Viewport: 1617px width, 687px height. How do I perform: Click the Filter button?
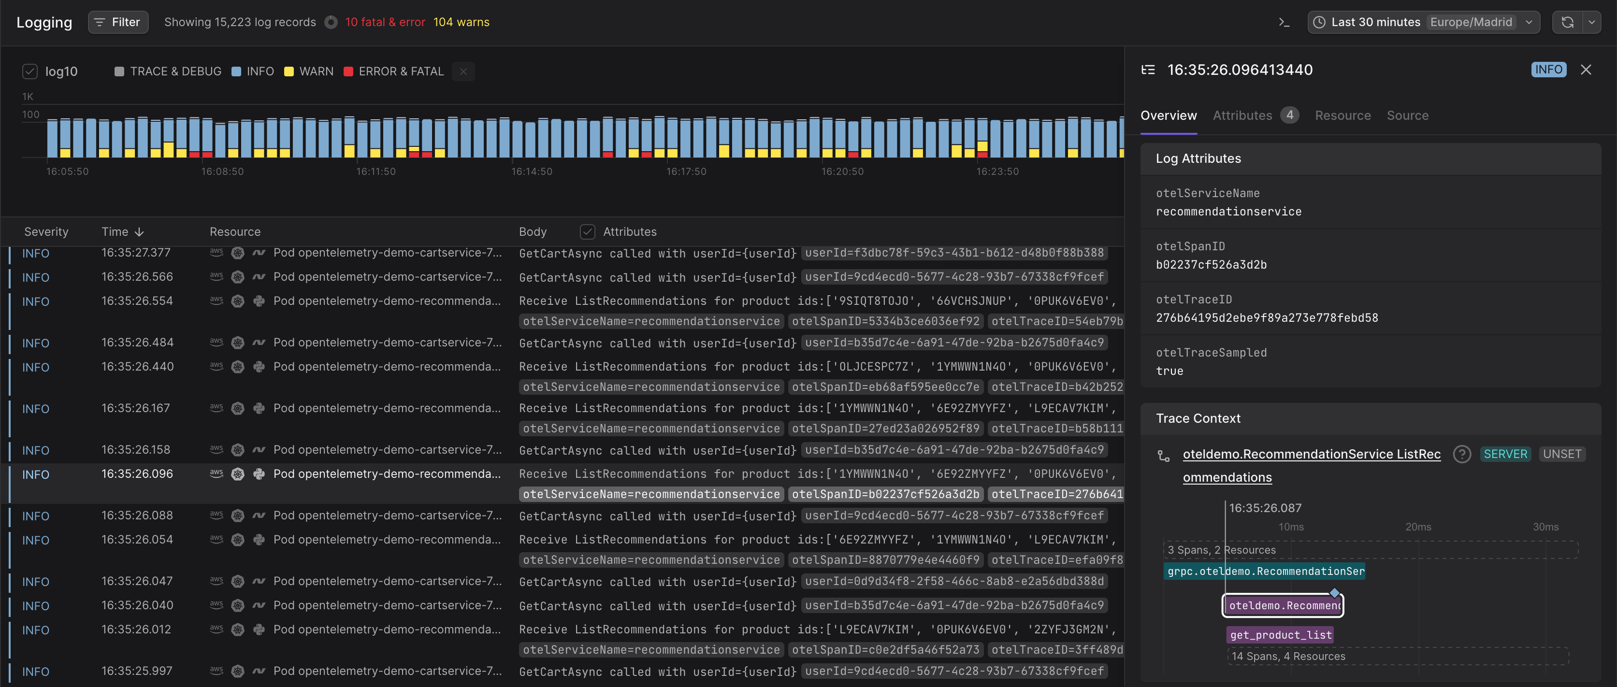coord(118,23)
